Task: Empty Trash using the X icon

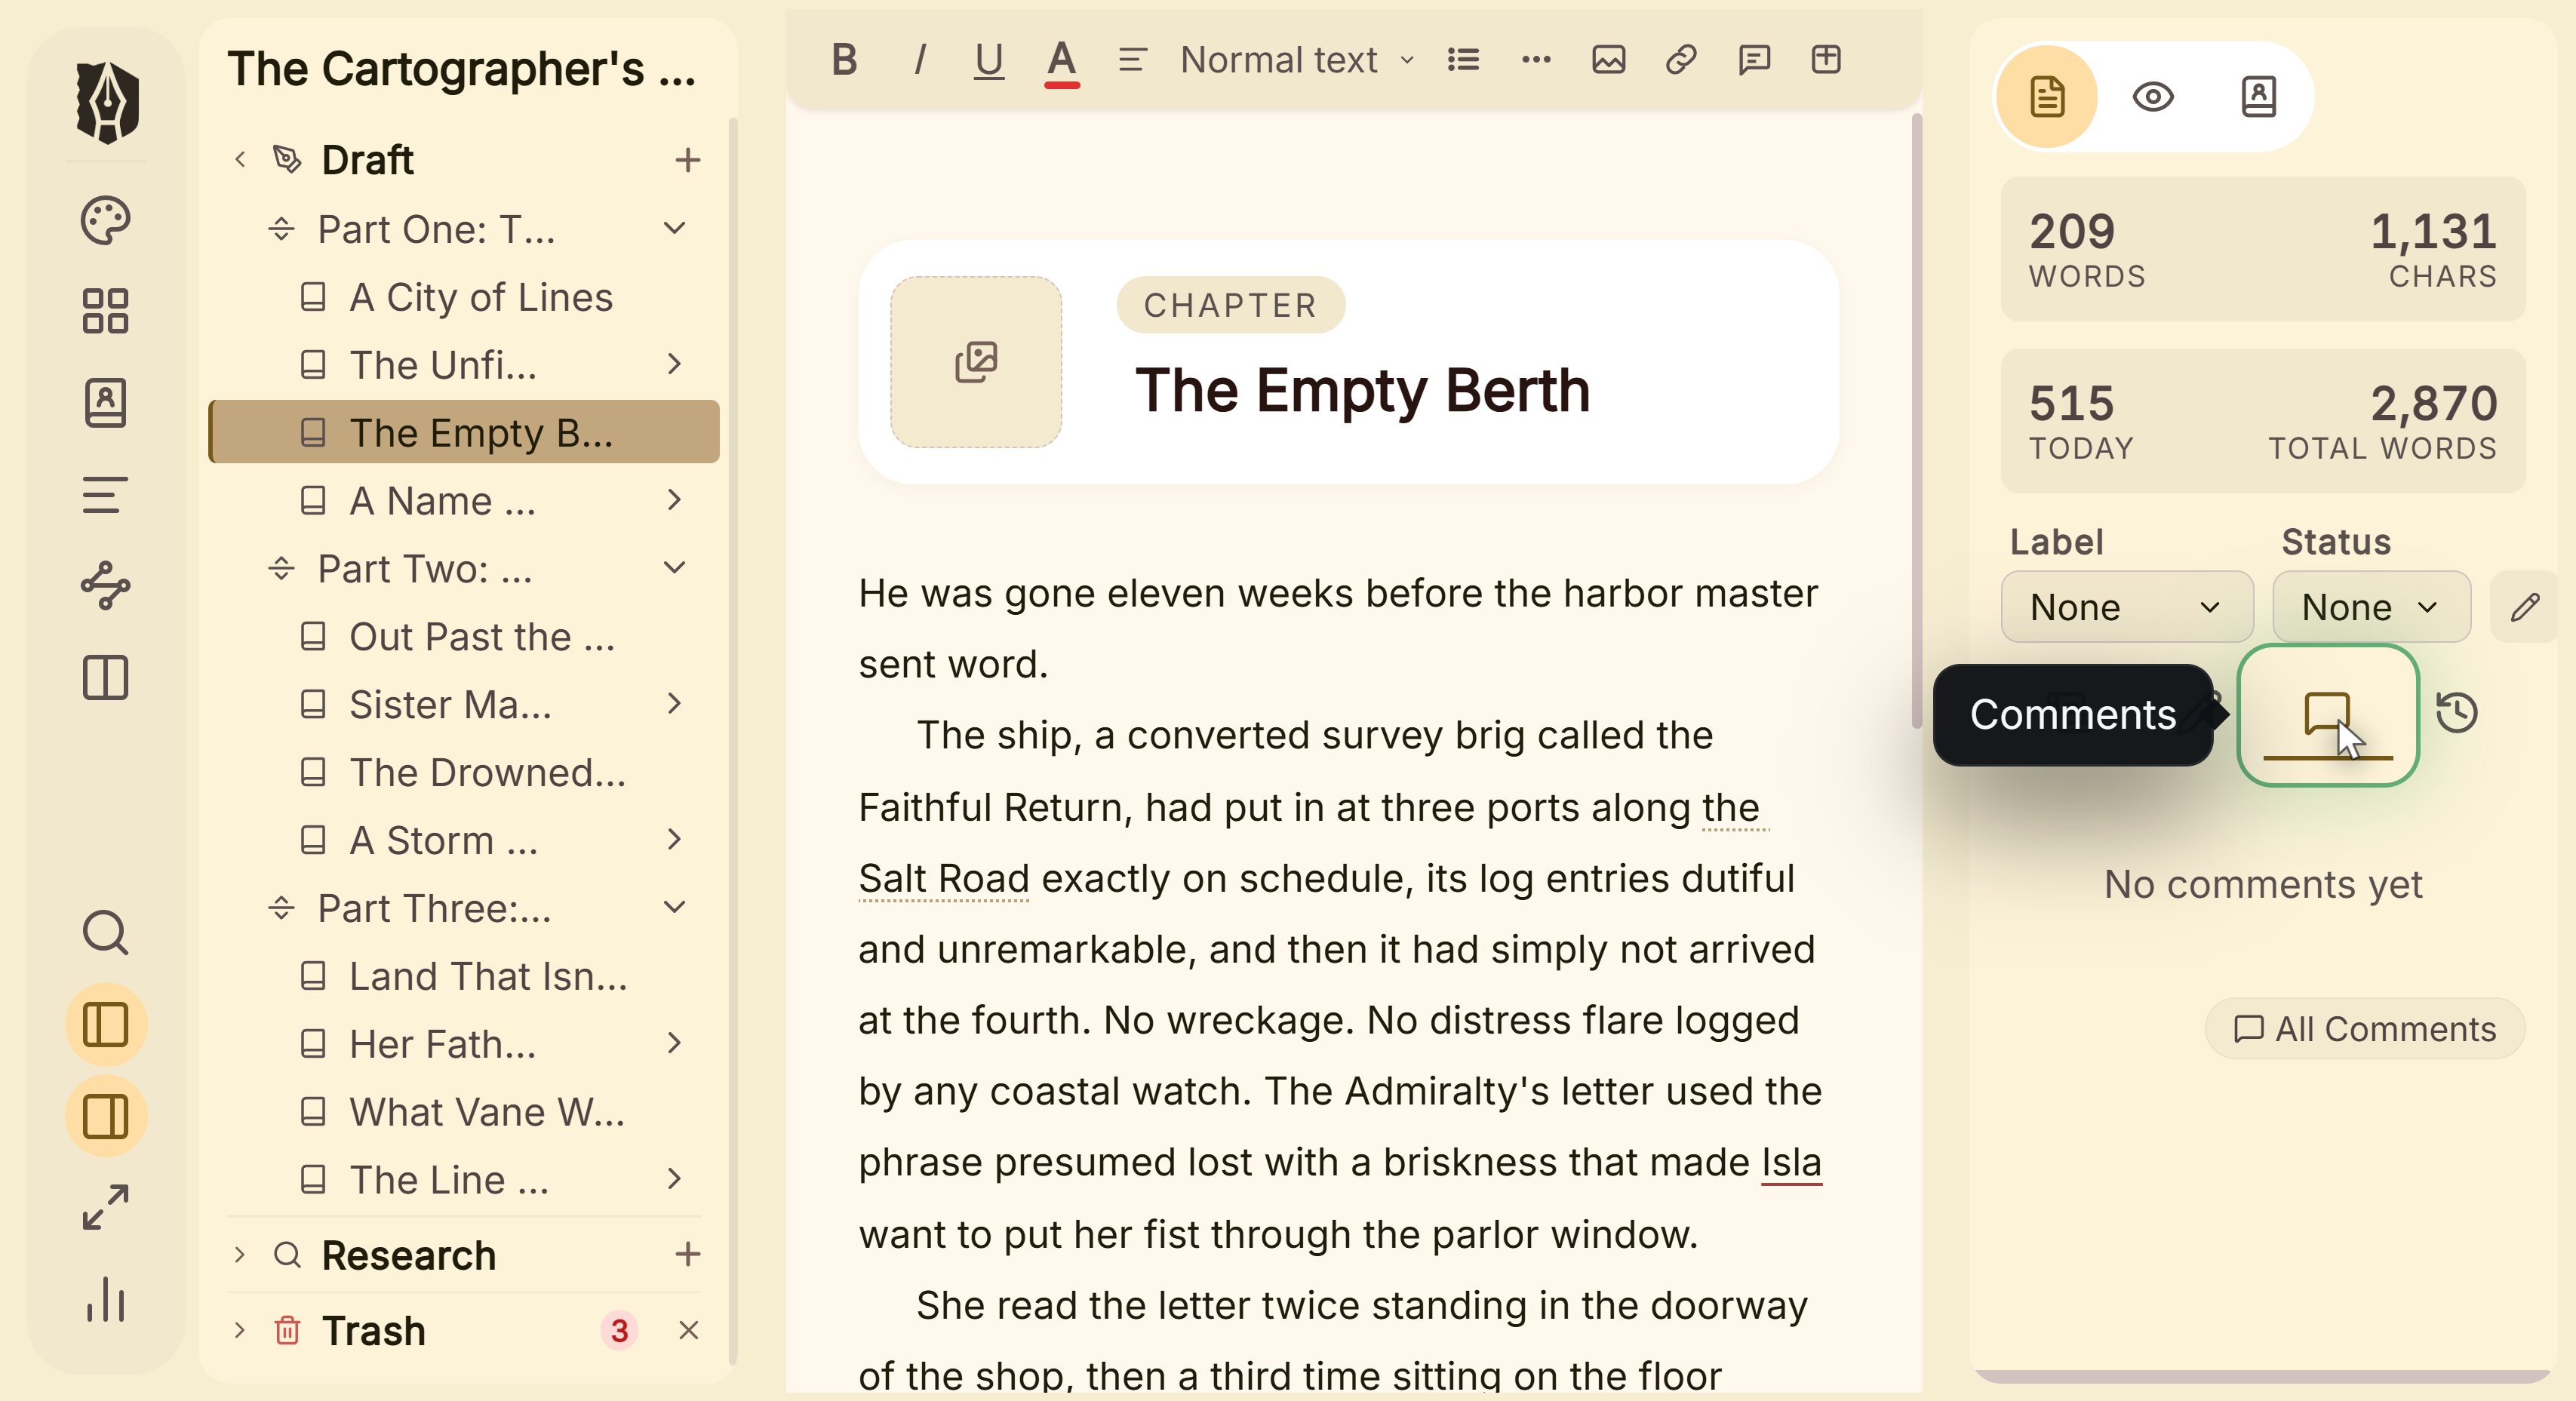Action: [x=688, y=1330]
